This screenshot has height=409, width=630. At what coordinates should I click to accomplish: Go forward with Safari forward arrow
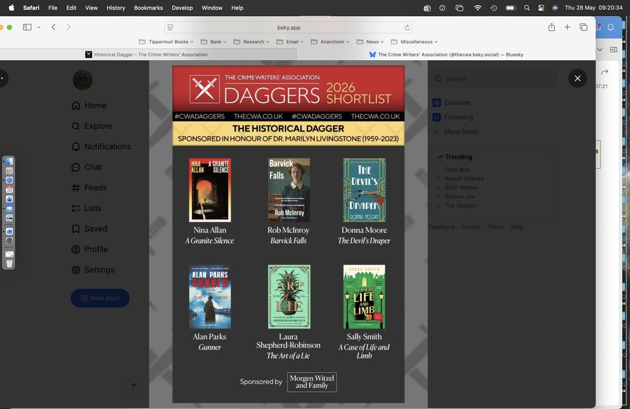click(68, 27)
